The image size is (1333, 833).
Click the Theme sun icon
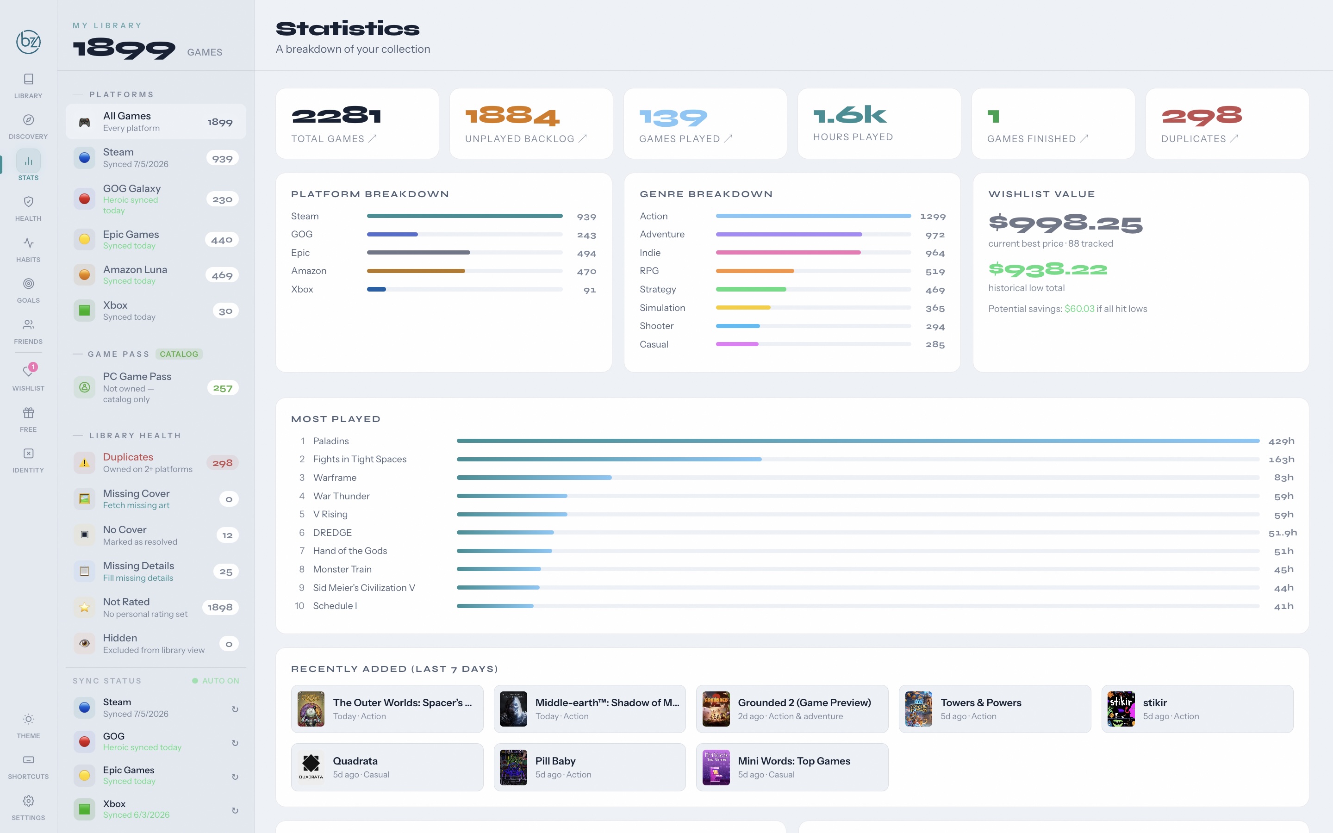pyautogui.click(x=28, y=719)
